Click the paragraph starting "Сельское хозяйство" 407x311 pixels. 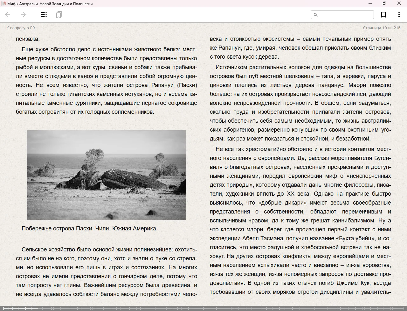click(107, 272)
